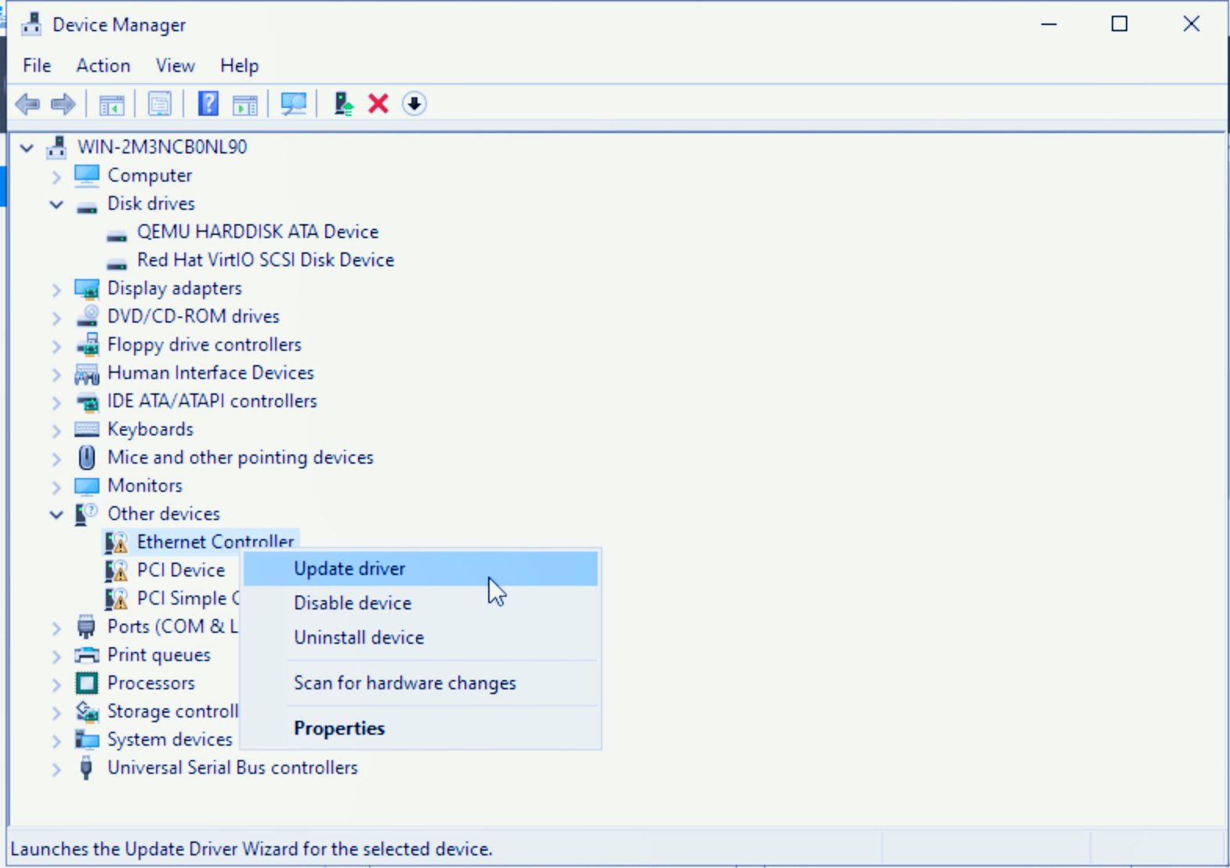
Task: Click the Scan for hardware changes monitor icon
Action: [x=293, y=103]
